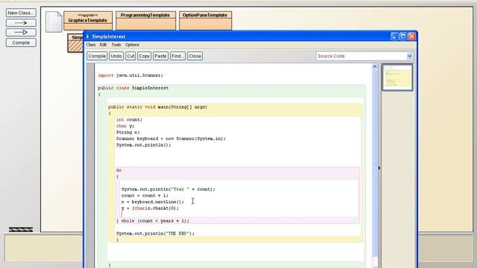Open the Class menu in editor
Image resolution: width=477 pixels, height=268 pixels.
[x=91, y=45]
